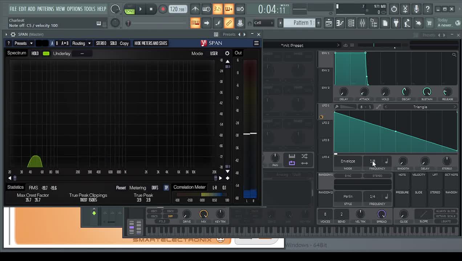Open the Cell snap dropdown
The height and width of the screenshot is (261, 462).
coord(264,23)
